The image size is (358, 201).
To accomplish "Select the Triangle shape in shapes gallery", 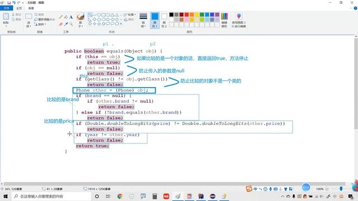I will pyautogui.click(x=117, y=15).
